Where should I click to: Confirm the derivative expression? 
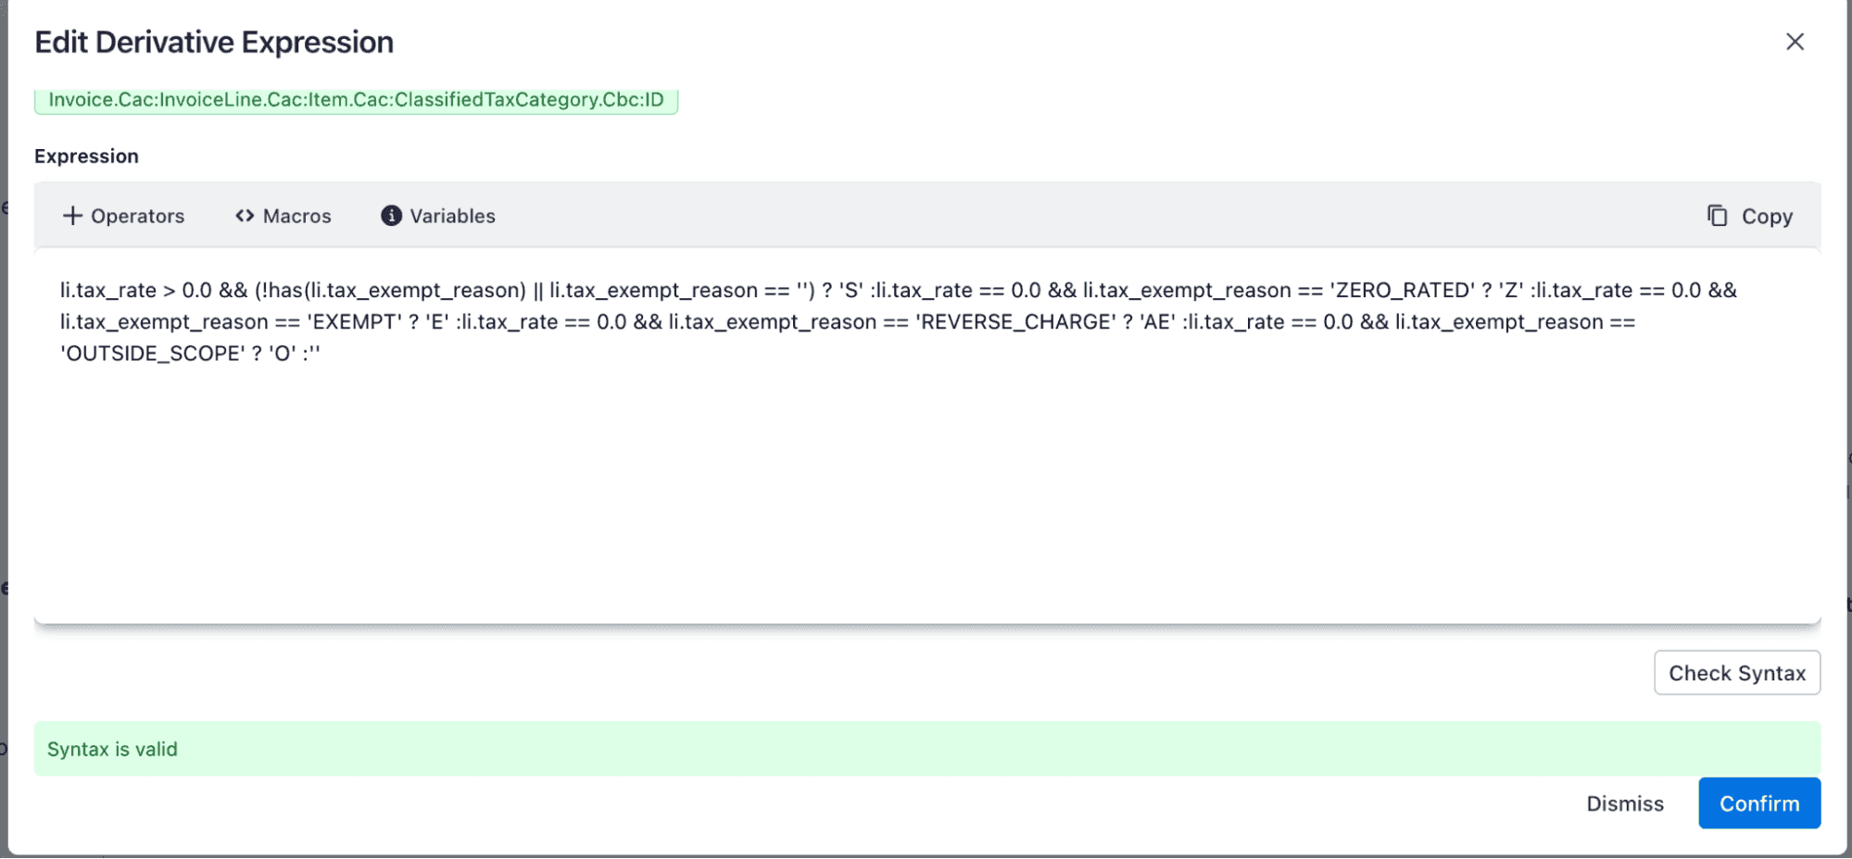pos(1758,803)
